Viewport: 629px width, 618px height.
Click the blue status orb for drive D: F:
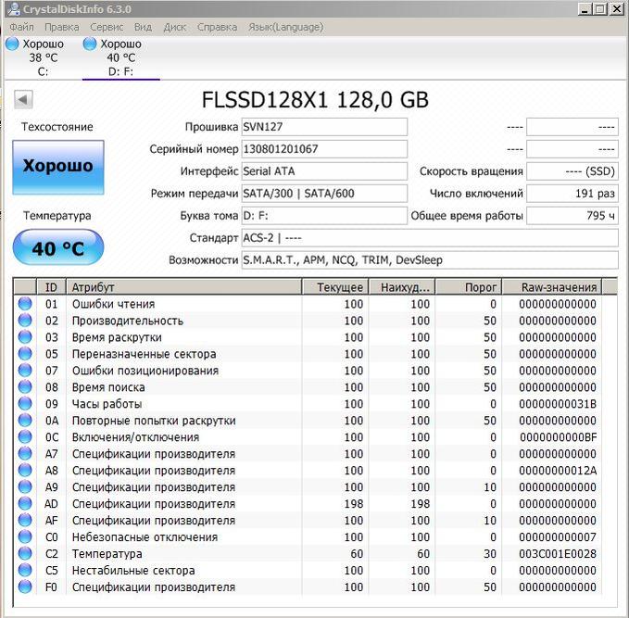[x=90, y=44]
